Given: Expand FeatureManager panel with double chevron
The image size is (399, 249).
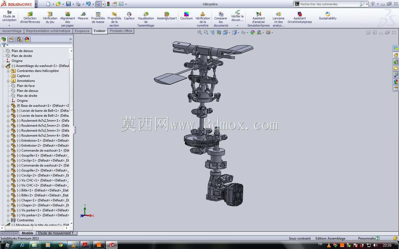Looking at the screenshot, I should 70,39.
